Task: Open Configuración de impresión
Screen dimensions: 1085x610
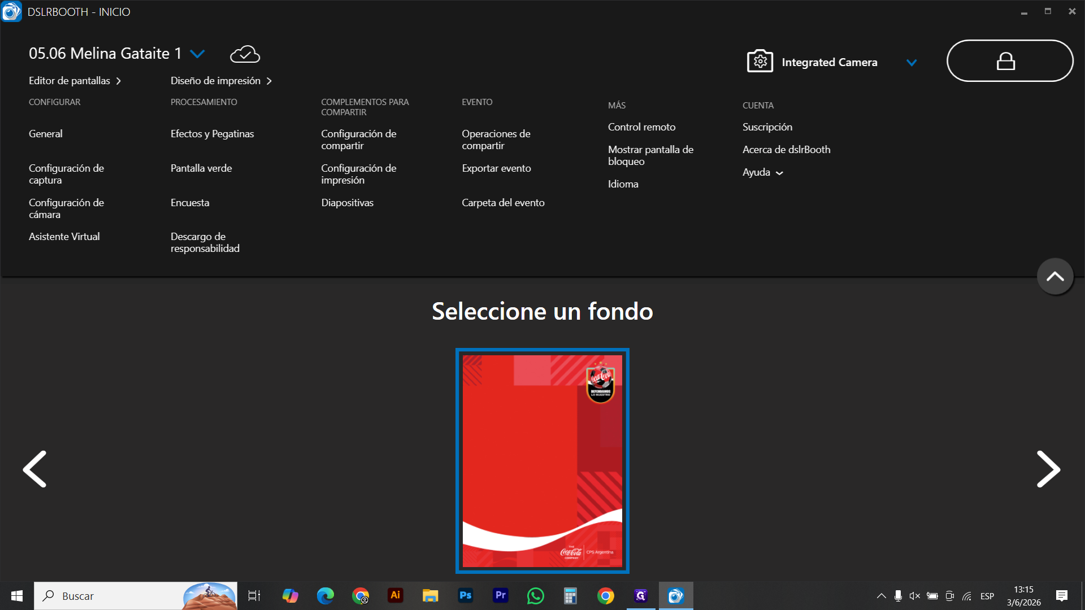Action: pyautogui.click(x=359, y=174)
